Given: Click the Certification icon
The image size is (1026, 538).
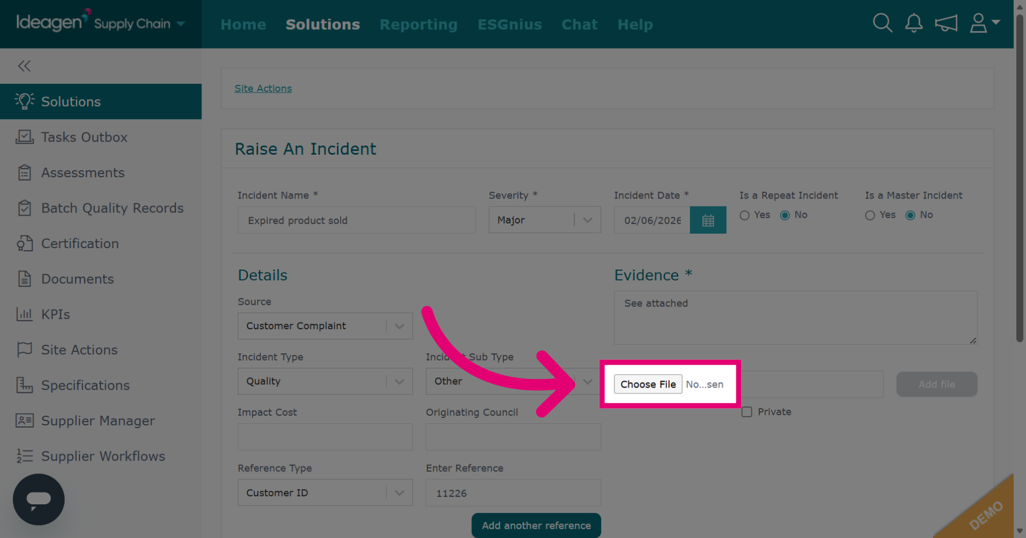Looking at the screenshot, I should point(25,243).
